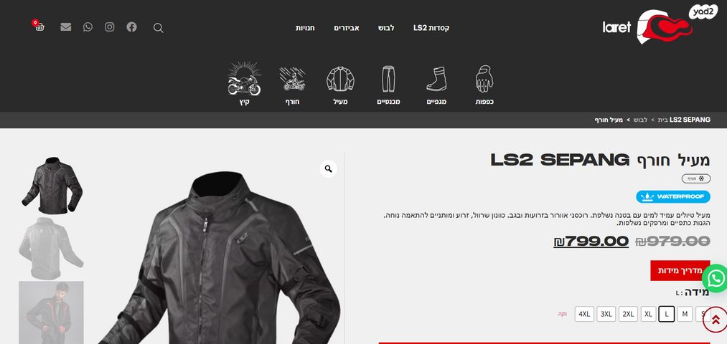
Task: Select the boots (מגפיים) category icon
Action: click(436, 85)
